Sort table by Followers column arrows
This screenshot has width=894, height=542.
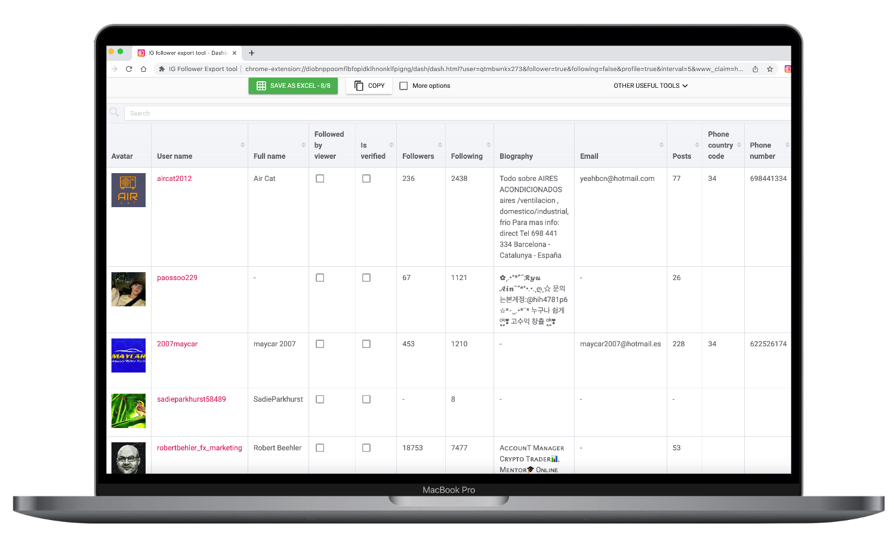click(440, 145)
